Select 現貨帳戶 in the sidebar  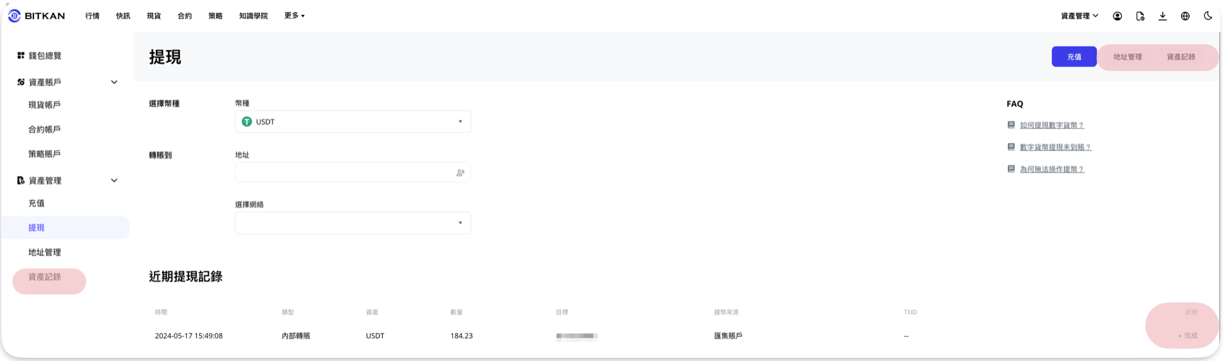click(44, 105)
